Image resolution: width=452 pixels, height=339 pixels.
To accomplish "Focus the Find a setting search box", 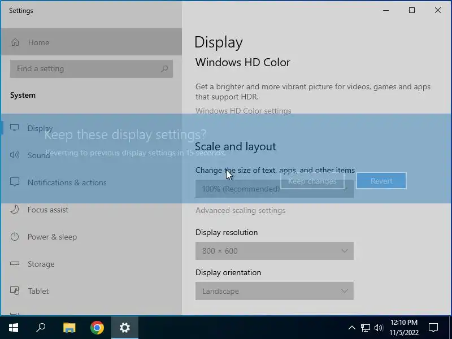I will point(92,69).
